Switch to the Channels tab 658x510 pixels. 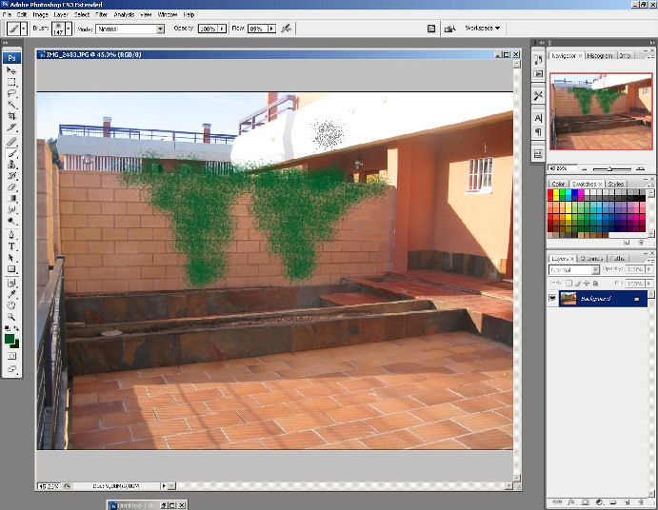click(591, 259)
